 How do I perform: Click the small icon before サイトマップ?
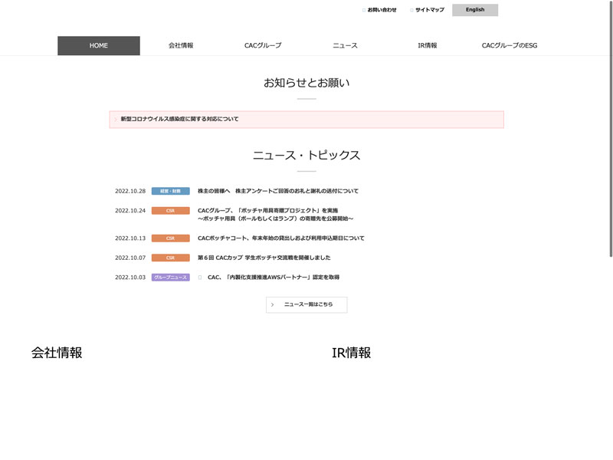411,10
